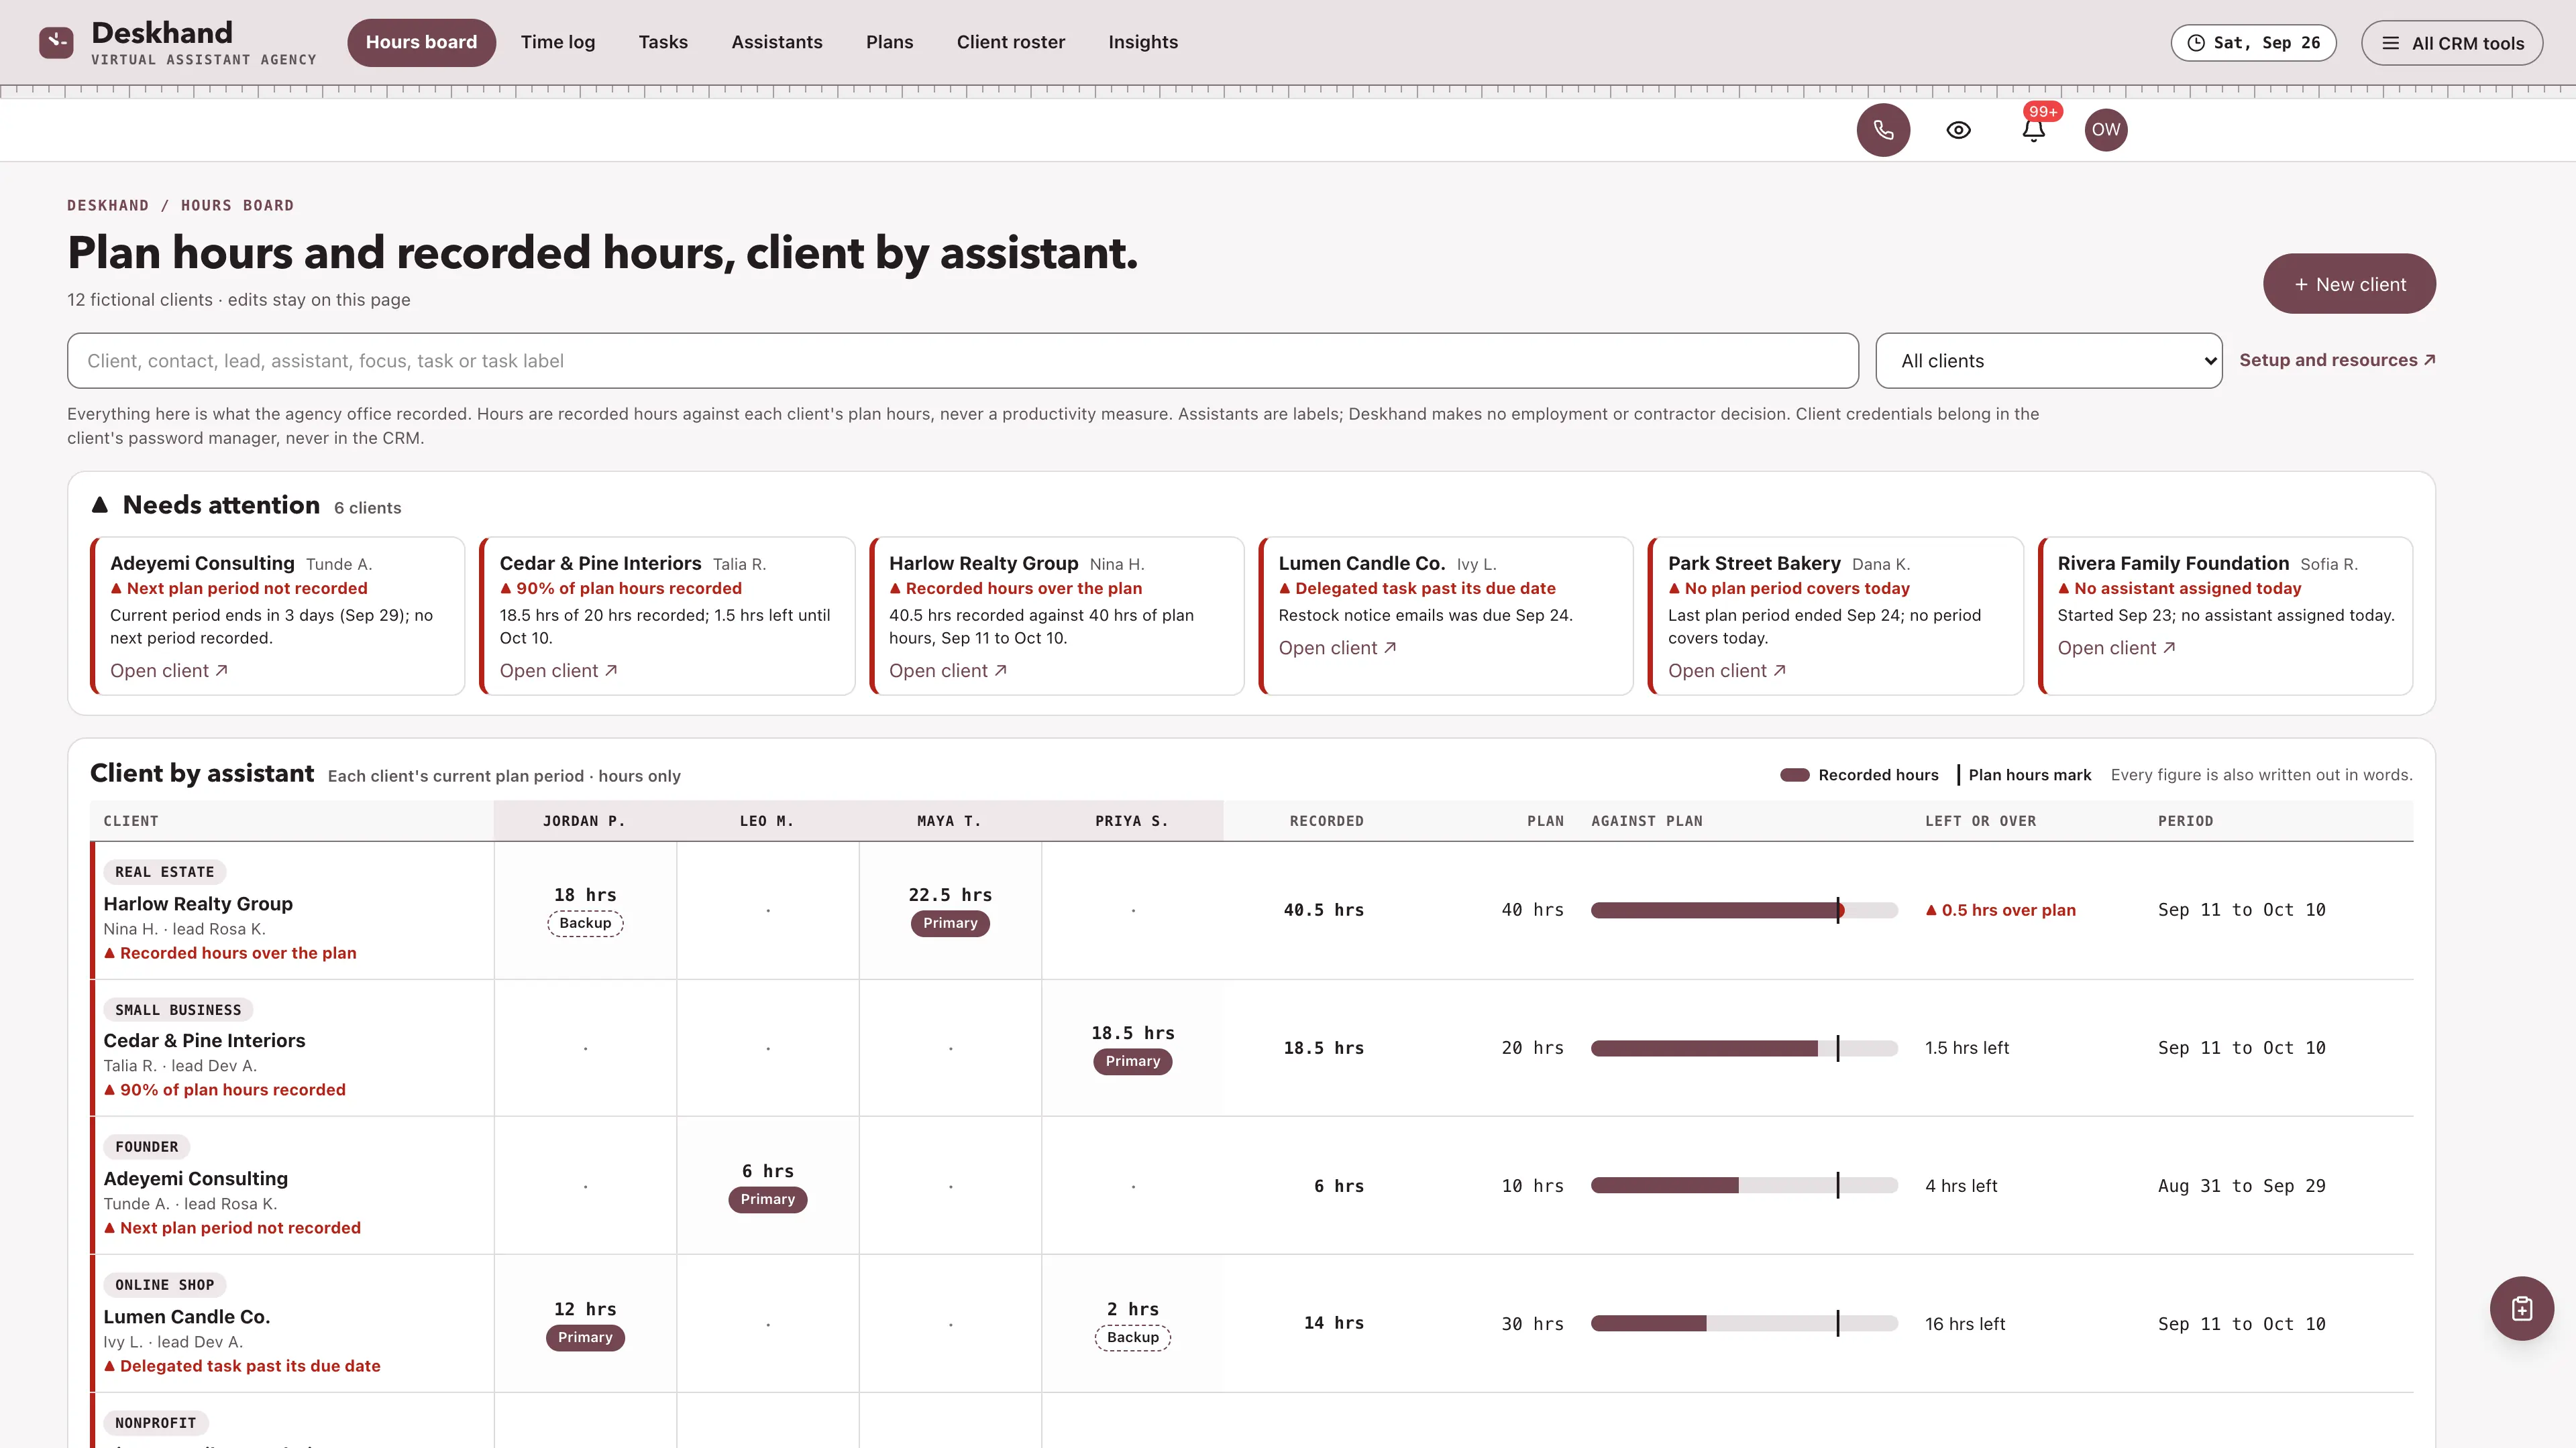Expand the All clients filter dropdown

point(2048,361)
